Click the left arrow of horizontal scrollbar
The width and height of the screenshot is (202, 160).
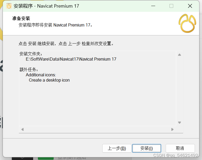(x=23, y=129)
